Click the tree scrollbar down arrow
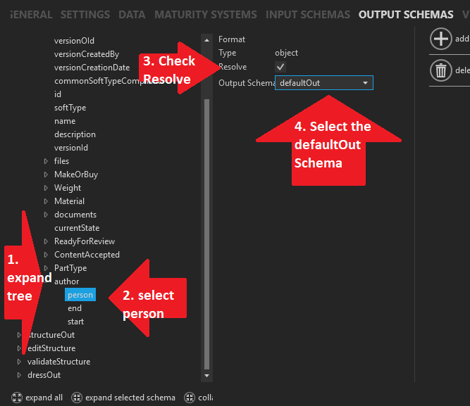Image resolution: width=470 pixels, height=406 pixels. click(x=207, y=376)
